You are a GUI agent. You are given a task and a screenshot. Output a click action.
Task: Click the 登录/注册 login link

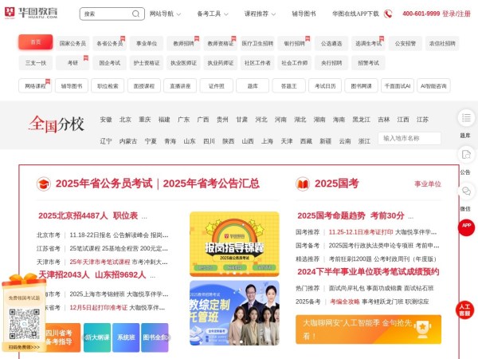[456, 14]
